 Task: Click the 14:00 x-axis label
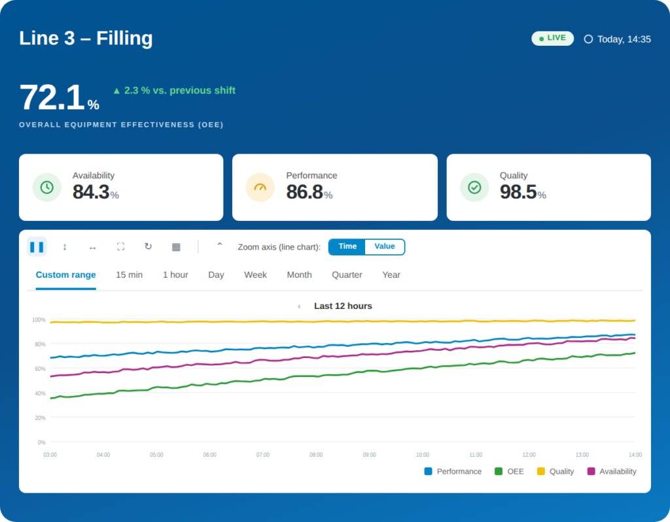[635, 455]
